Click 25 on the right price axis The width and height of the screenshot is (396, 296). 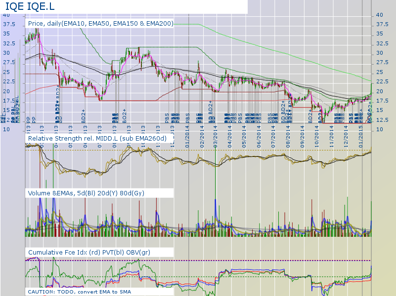[x=380, y=73]
